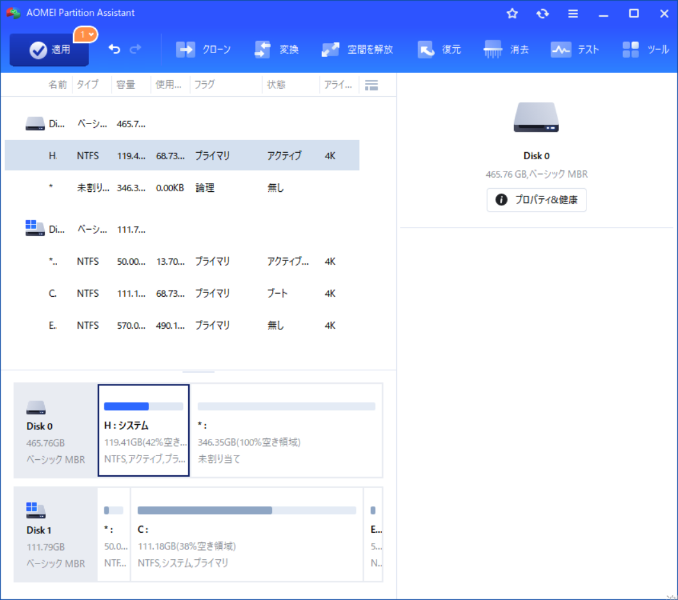Select the 50.00 MB NTFS partition row
Screen dimensions: 678x600
coord(182,262)
